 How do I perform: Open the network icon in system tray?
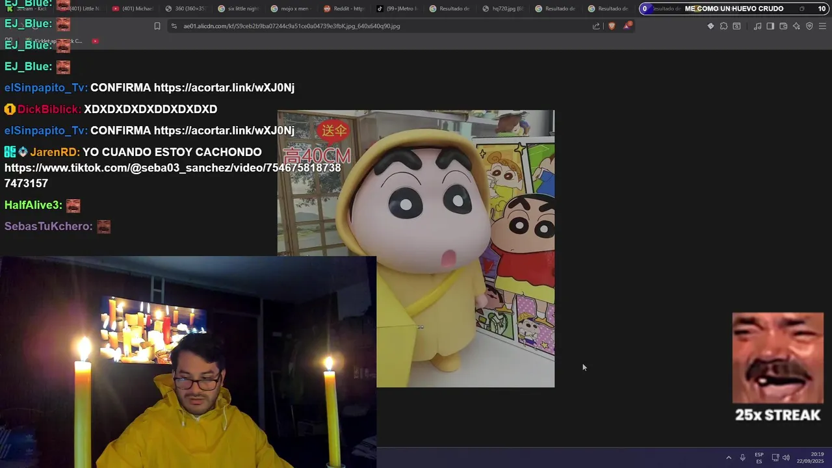pyautogui.click(x=775, y=458)
